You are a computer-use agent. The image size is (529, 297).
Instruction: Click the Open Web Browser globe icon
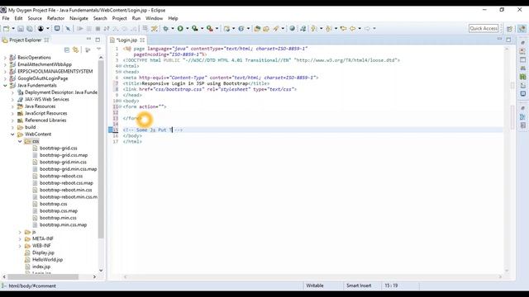point(292,29)
